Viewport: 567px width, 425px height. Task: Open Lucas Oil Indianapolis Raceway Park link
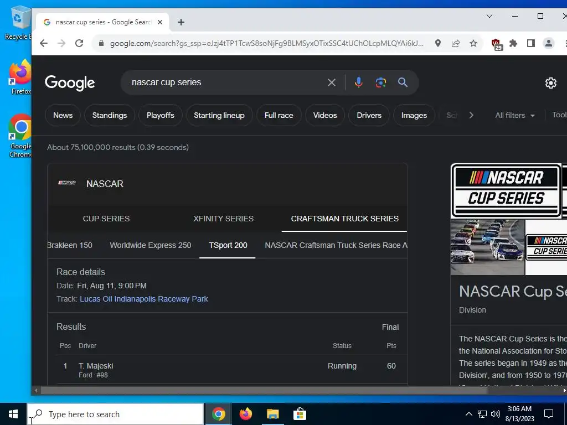tap(143, 299)
